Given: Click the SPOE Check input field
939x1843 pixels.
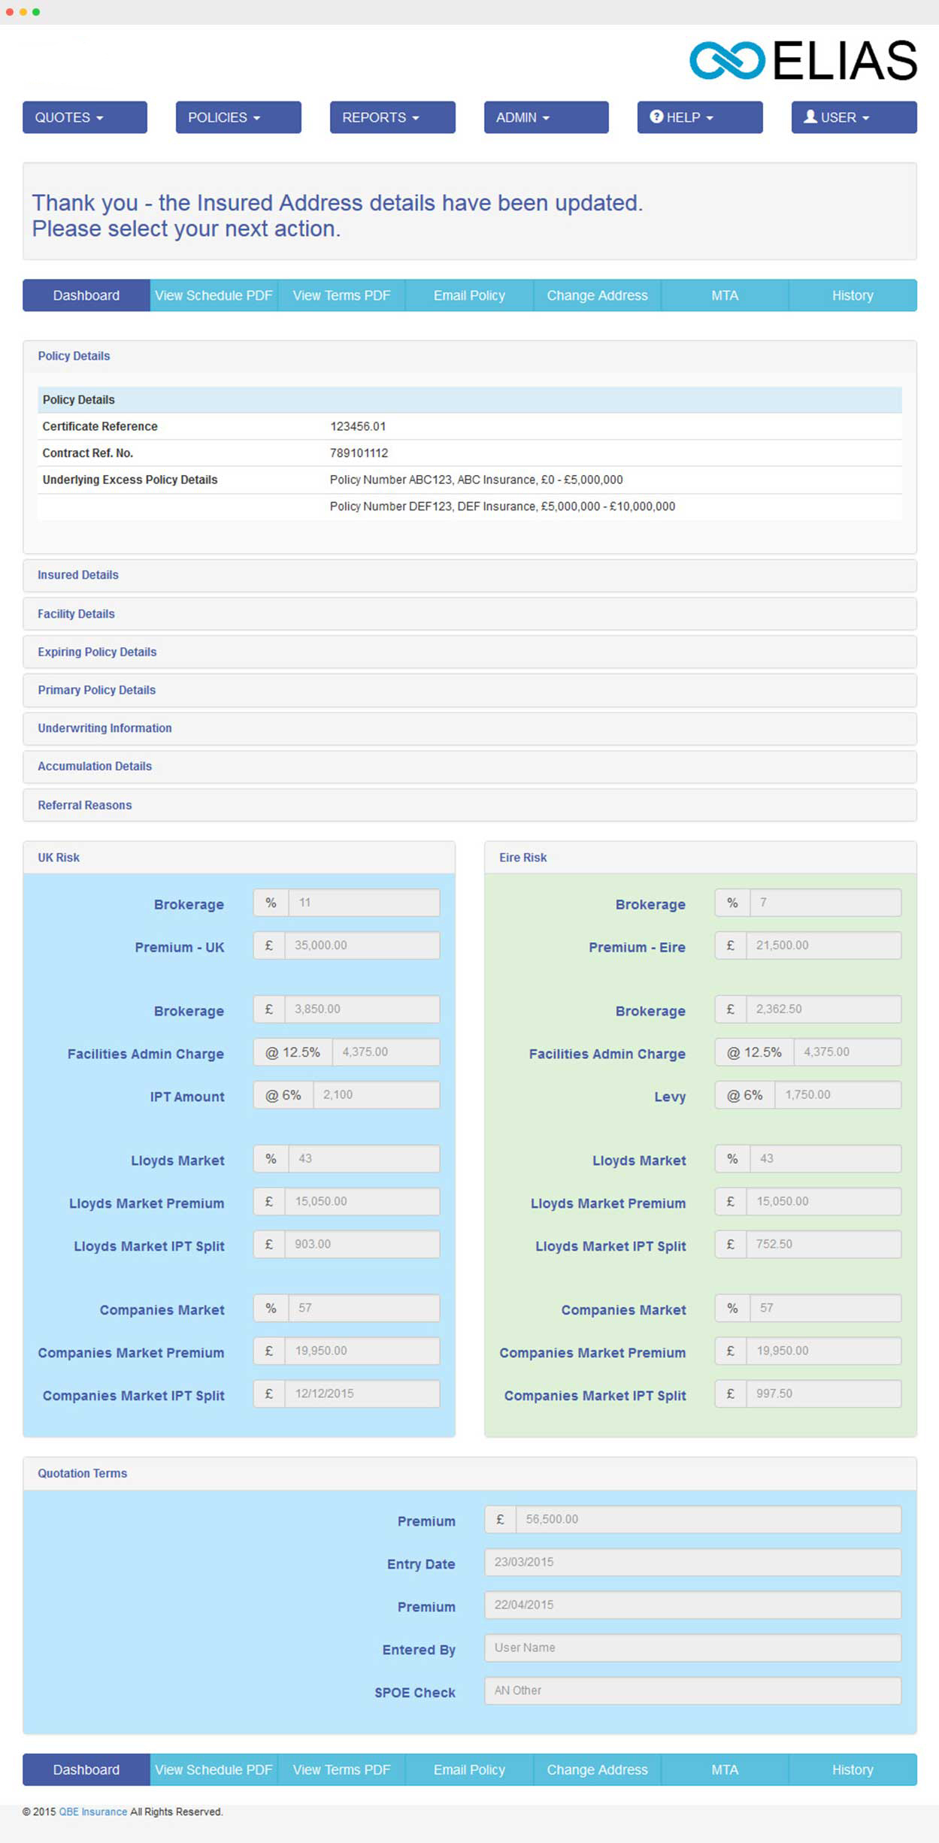Looking at the screenshot, I should [692, 1690].
